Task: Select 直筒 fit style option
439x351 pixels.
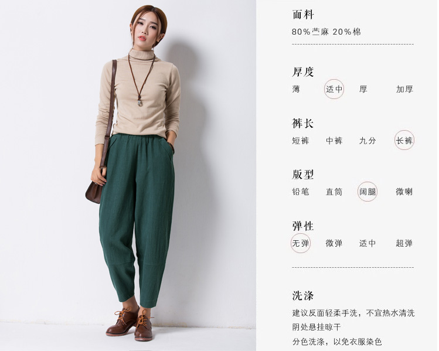Action: pos(334,192)
